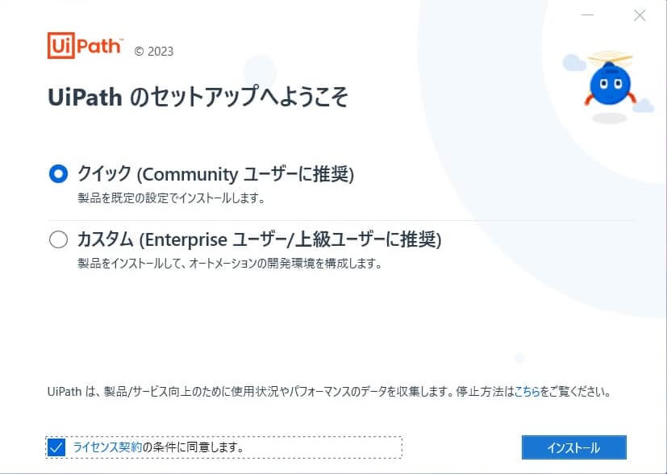The height and width of the screenshot is (474, 667).
Task: Click the 'UiPath のセットアップへようこそ' heading
Action: coord(198,97)
